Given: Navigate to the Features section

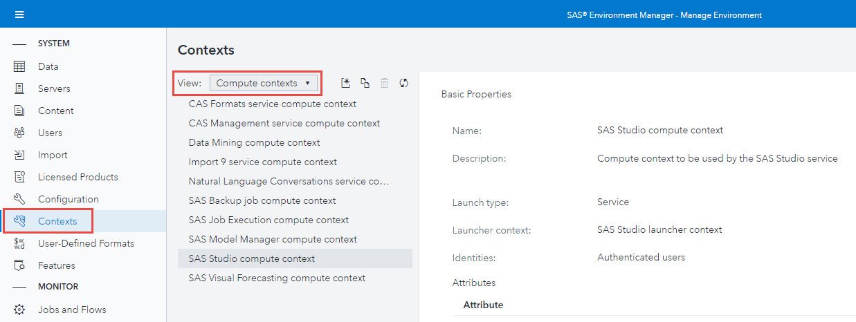Looking at the screenshot, I should [x=57, y=265].
